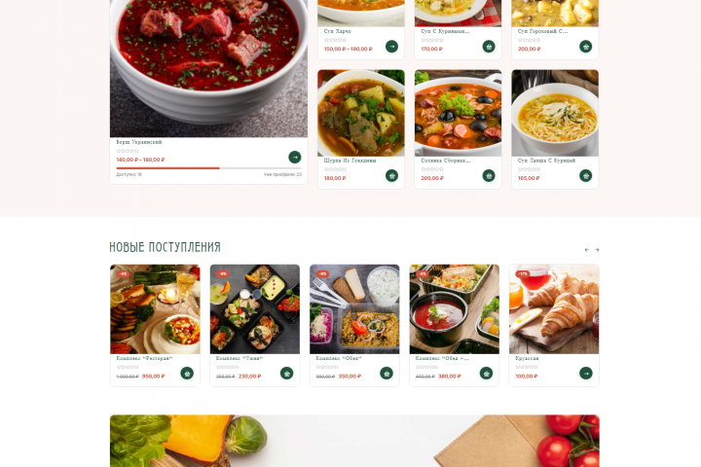Screen dimensions: 701x467
Task: Add Комплекс Обед to cart
Action: coord(387,374)
